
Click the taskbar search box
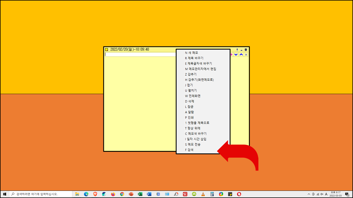coord(40,194)
